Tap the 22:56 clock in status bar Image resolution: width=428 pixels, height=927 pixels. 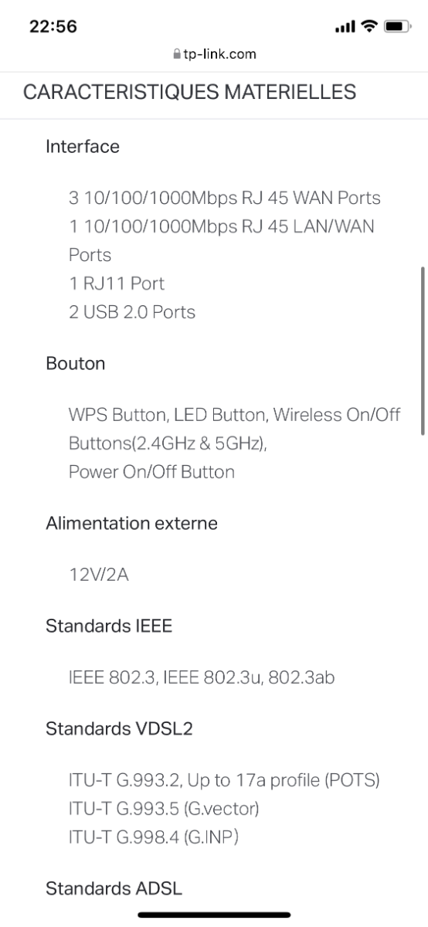53,26
